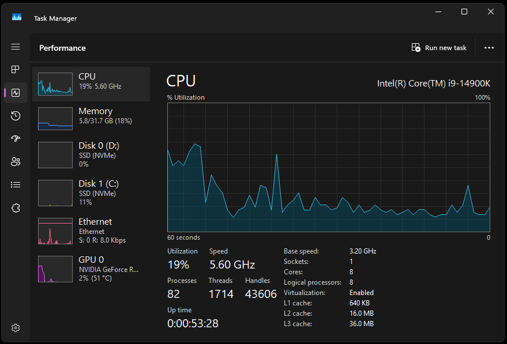The height and width of the screenshot is (344, 507).
Task: Open the hamburger navigation menu
Action: [16, 47]
